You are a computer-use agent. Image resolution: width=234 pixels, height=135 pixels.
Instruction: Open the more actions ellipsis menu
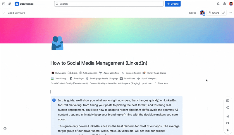pos(230,13)
